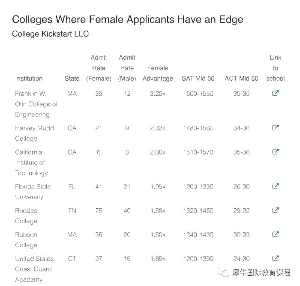Open the external link icon for Caltech
This screenshot has height=286, width=300.
pyautogui.click(x=275, y=152)
